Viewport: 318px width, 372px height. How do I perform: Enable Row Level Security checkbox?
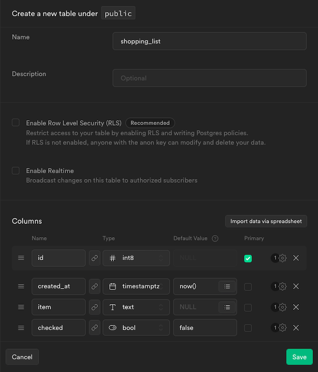[x=16, y=123]
